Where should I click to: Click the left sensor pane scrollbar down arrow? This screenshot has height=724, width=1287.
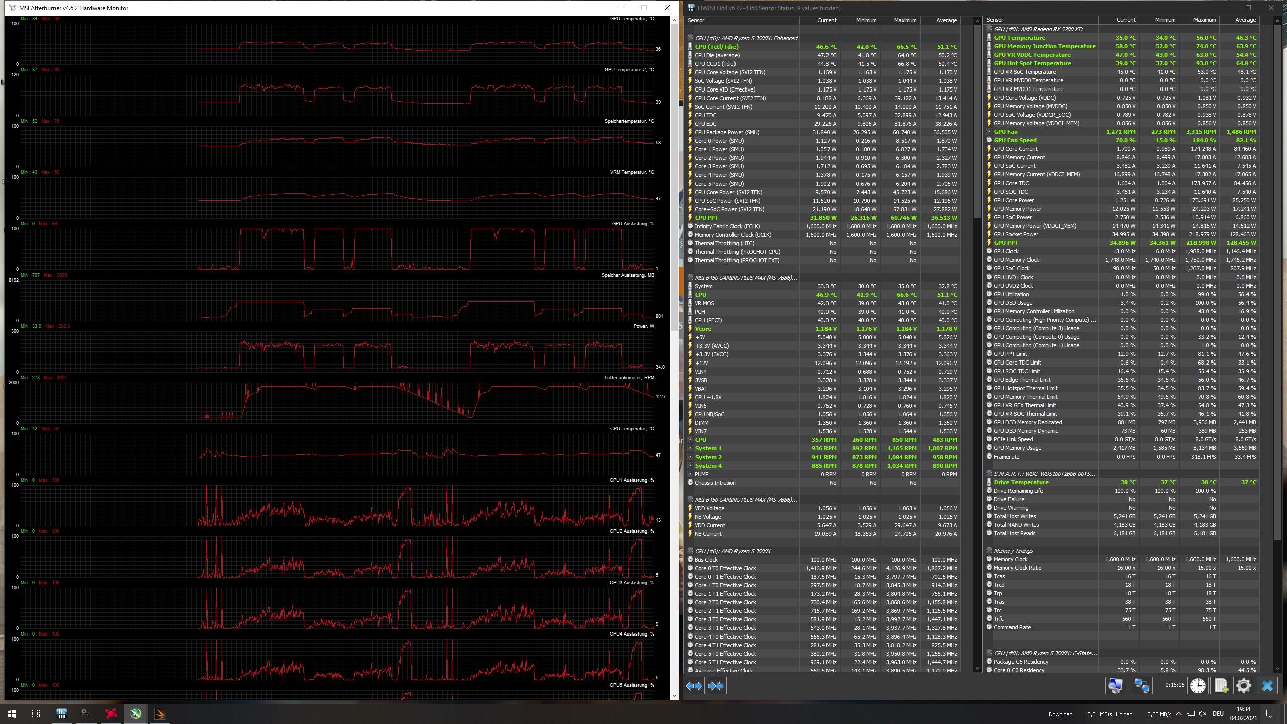(977, 668)
